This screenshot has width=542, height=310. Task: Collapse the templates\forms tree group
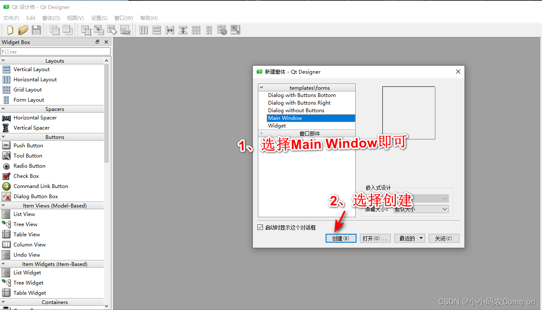(x=262, y=88)
